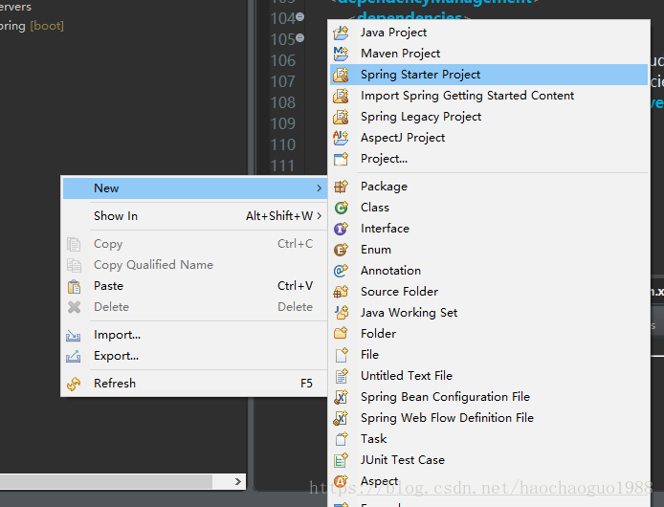Click line number 110 in editor gutter

pyautogui.click(x=283, y=145)
